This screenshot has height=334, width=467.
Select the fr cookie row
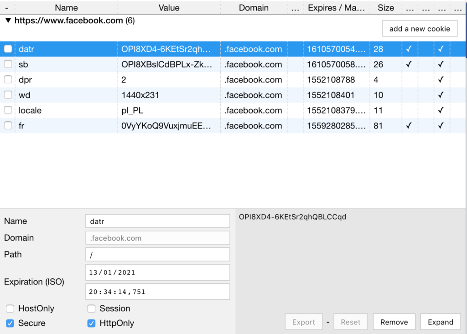pyautogui.click(x=233, y=126)
